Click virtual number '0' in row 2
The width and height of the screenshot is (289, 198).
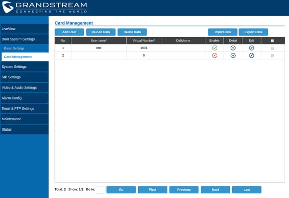point(144,56)
